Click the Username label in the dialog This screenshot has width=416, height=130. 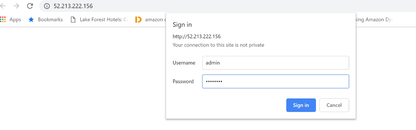click(184, 63)
